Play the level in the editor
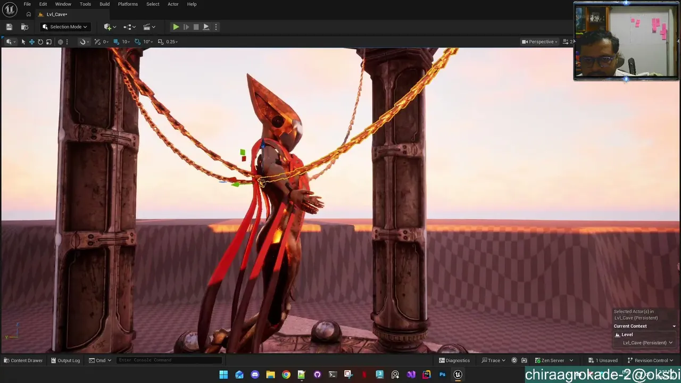The image size is (681, 383). [176, 27]
